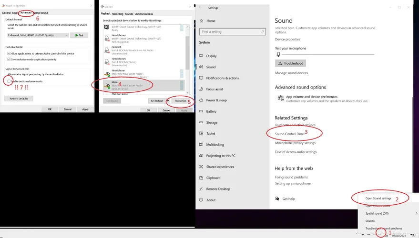419x238 pixels.
Task: Open the Home icon in Settings sidebar
Action: coord(201,21)
